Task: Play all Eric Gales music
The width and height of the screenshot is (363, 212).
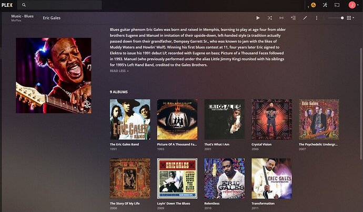Action: tap(258, 18)
